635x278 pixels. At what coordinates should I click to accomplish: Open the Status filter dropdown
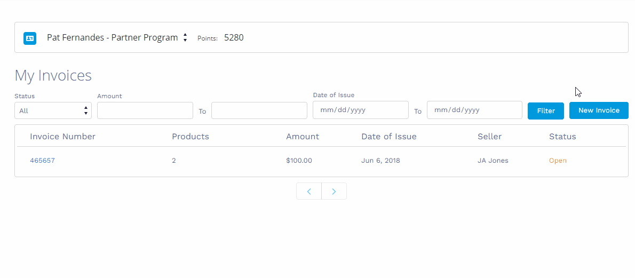point(53,110)
